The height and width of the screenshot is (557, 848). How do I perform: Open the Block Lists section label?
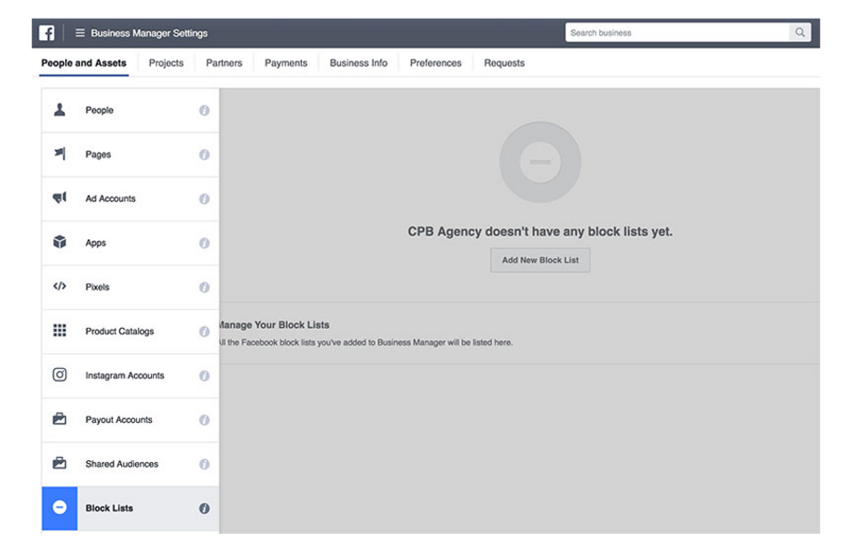click(109, 509)
